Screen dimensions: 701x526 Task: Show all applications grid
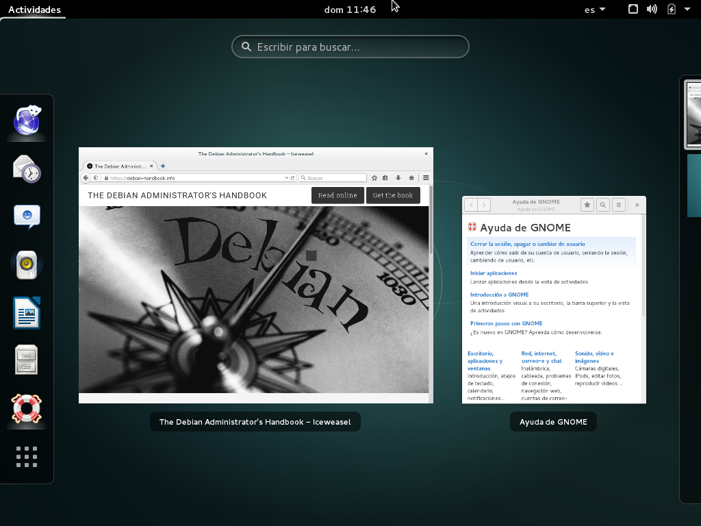(x=27, y=457)
